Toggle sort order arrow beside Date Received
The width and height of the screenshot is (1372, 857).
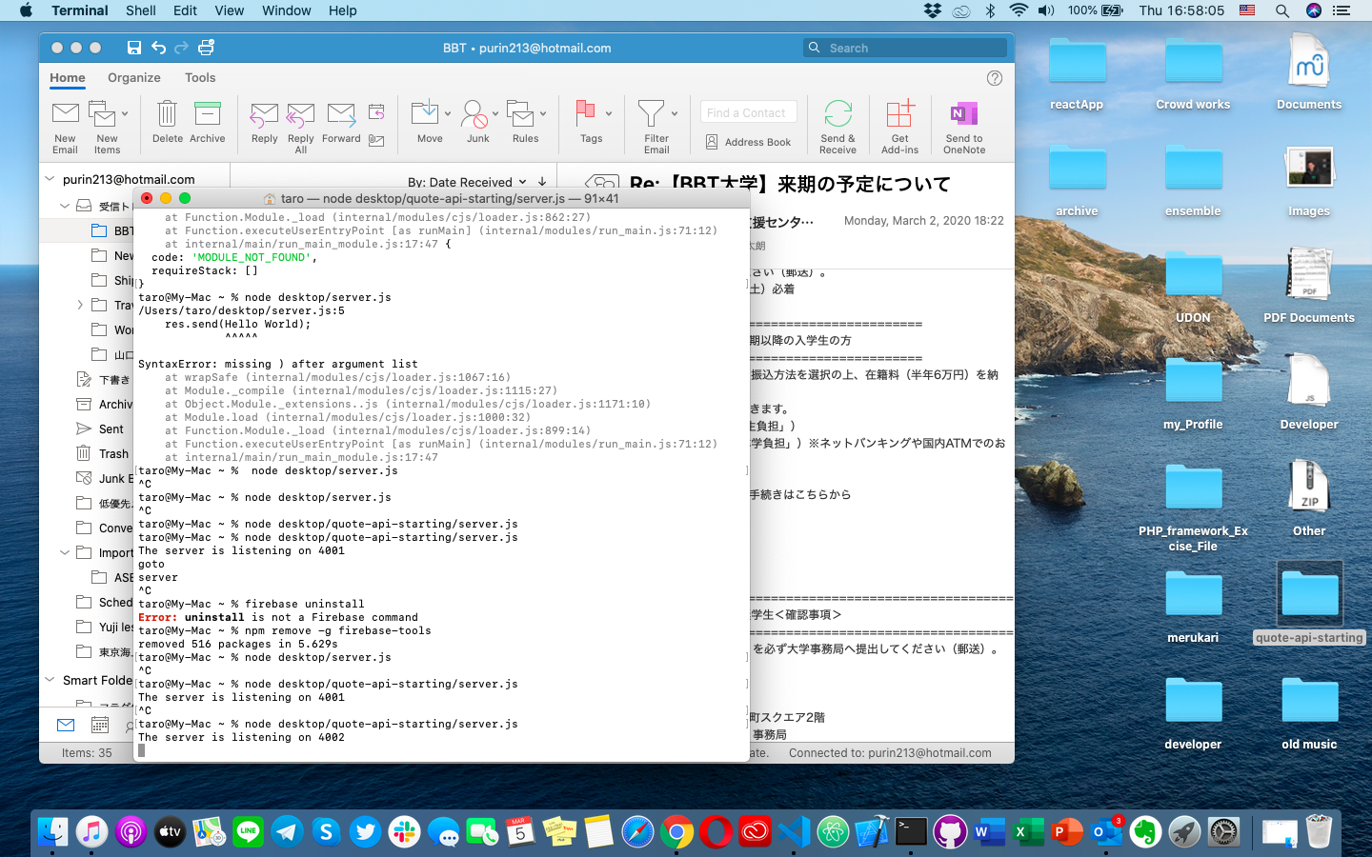tap(542, 182)
